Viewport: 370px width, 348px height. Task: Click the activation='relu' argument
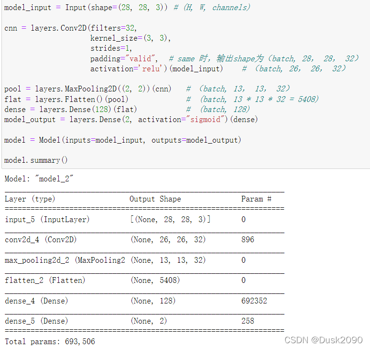tap(129, 69)
